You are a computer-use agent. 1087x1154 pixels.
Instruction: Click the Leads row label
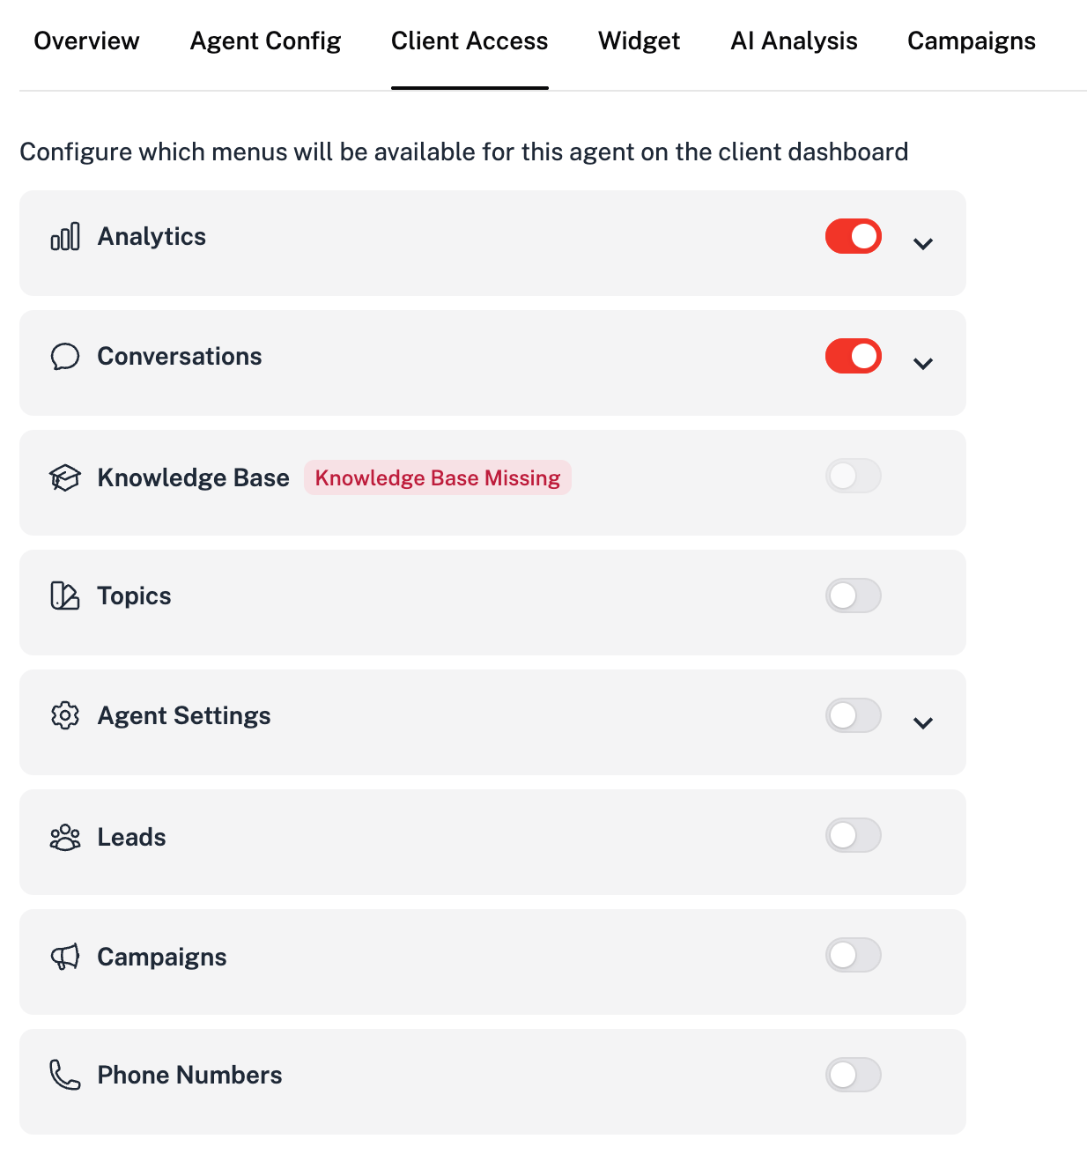point(131,837)
